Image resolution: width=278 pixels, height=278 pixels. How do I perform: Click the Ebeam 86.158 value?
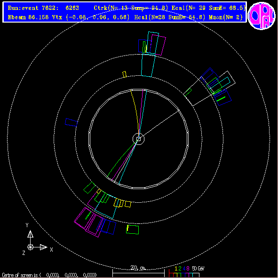coord(28,17)
